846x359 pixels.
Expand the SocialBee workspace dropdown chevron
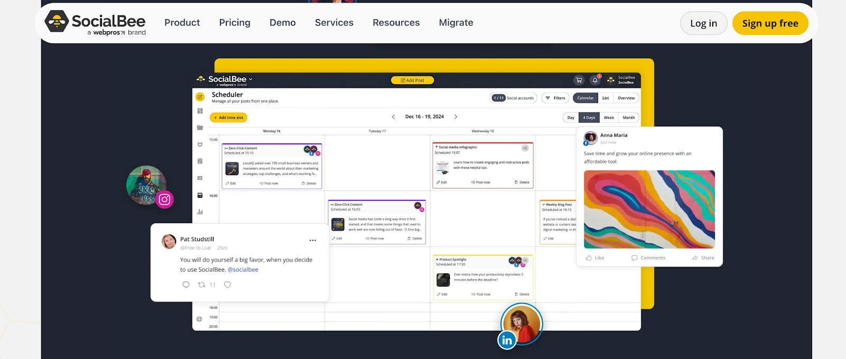click(251, 79)
